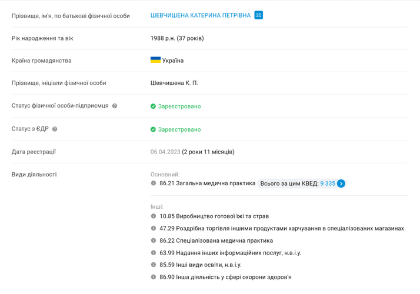Image resolution: width=420 pixels, height=294 pixels.
Task: Click the 86.21 Загальна медична практика text
Action: pos(208,183)
